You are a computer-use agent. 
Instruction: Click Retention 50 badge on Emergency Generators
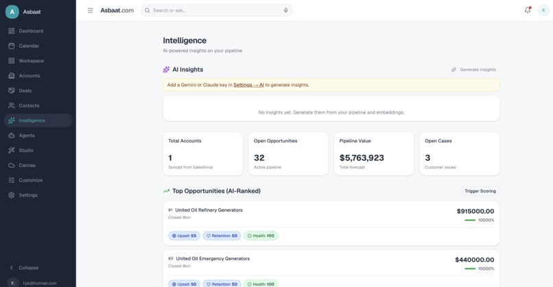222,284
